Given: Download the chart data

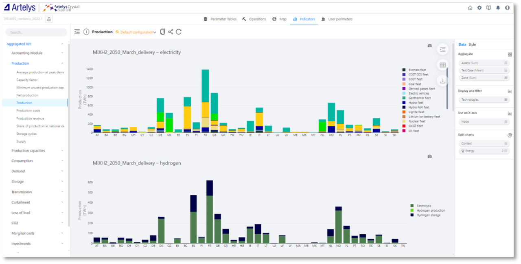Looking at the screenshot, I should [443, 81].
